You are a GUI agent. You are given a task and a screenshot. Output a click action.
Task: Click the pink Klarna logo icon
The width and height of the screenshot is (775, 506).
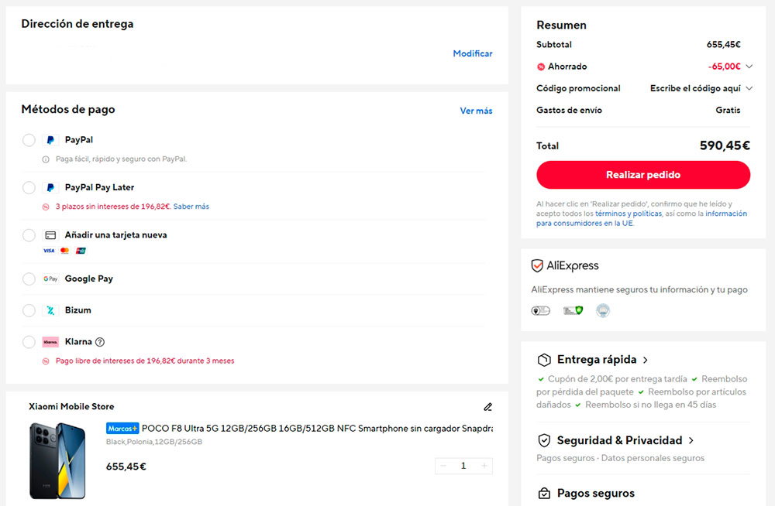tap(50, 342)
